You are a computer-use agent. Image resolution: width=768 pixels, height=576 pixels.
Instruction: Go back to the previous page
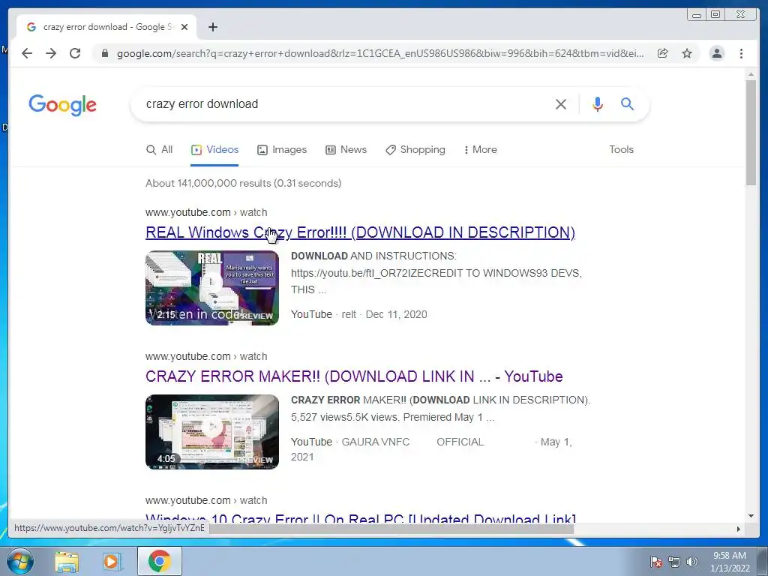click(x=27, y=53)
